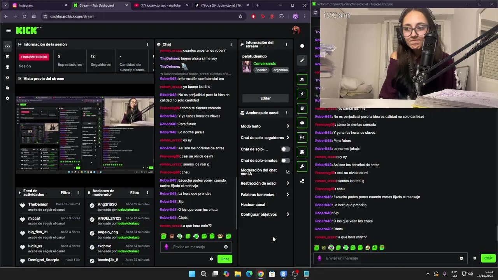Click green Chat send button in dashboard
This screenshot has height=280, width=498.
tap(225, 259)
